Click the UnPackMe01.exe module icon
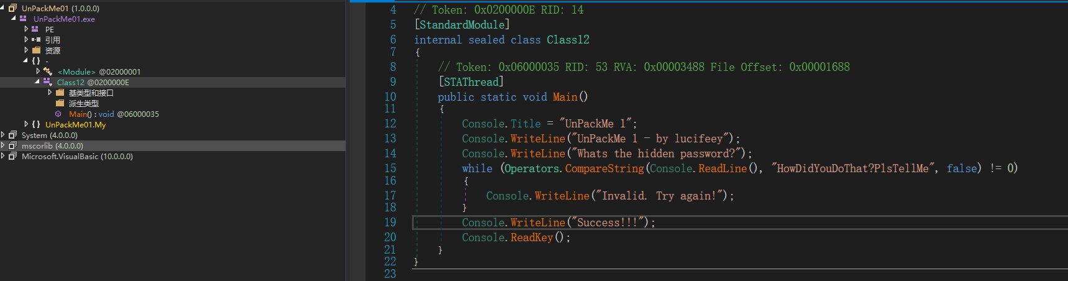Screen dimensions: 1068x281 tap(23, 19)
